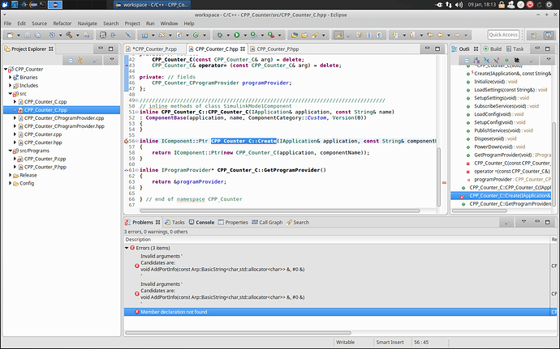Collapse the src/Programs folder
Screen dimensions: 560x349
(x=10, y=151)
